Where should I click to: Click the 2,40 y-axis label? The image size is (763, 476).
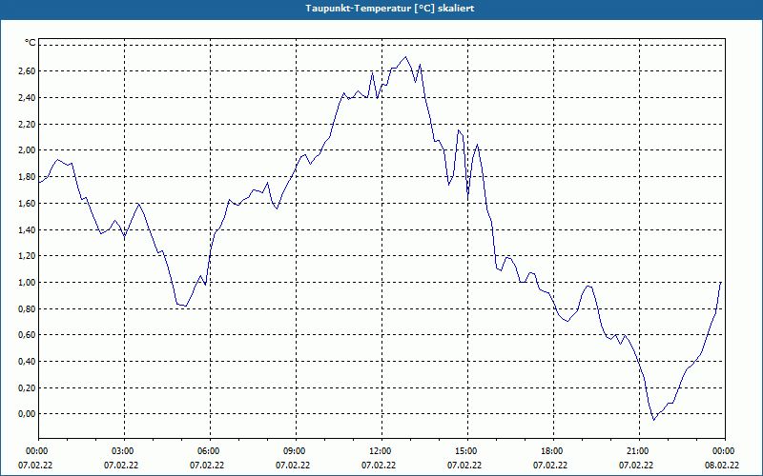tap(27, 98)
